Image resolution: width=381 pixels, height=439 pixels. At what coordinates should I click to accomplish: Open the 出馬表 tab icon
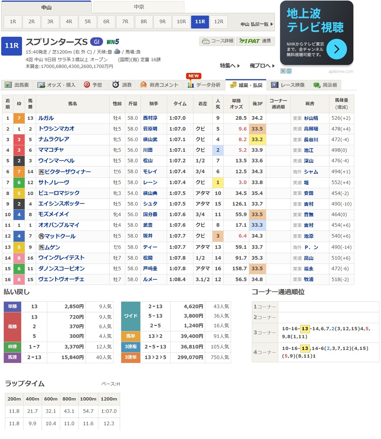coord(8,85)
